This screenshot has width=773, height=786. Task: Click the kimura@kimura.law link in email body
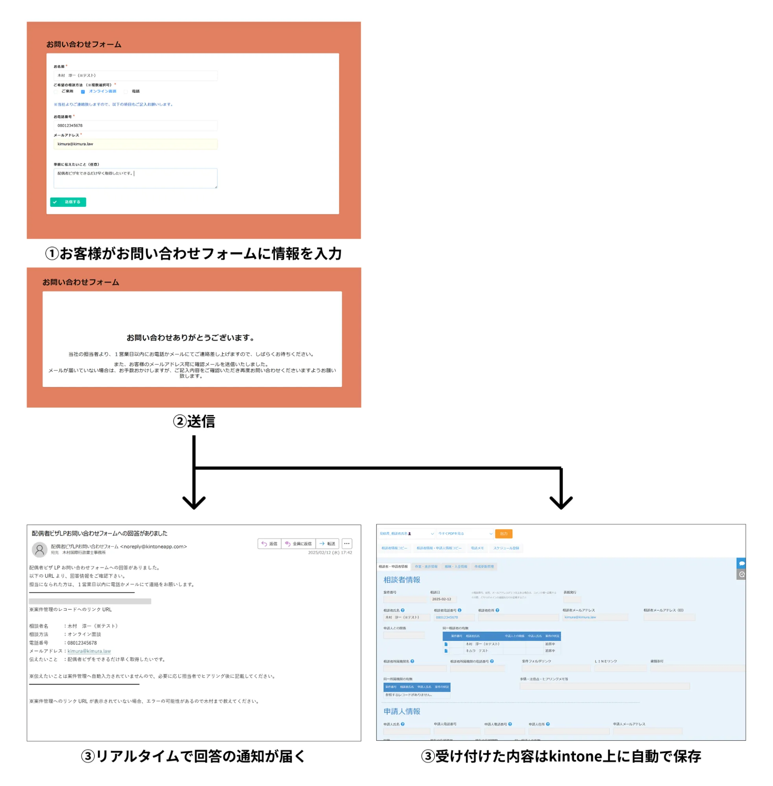tap(89, 651)
